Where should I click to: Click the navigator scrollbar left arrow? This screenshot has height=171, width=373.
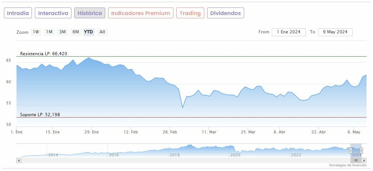[x=19, y=160]
